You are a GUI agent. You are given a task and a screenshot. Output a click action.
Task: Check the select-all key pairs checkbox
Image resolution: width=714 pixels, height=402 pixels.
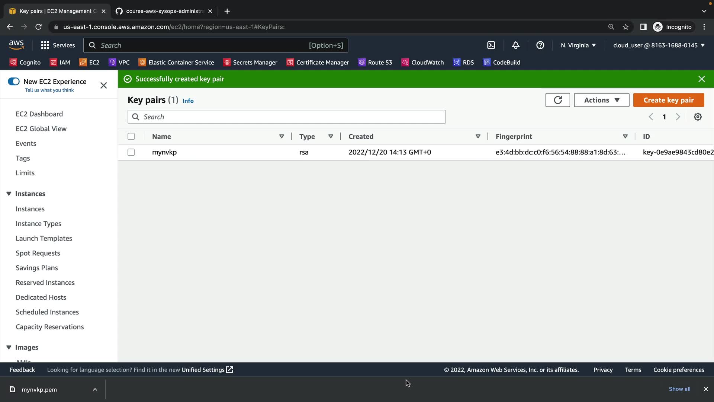click(x=131, y=137)
